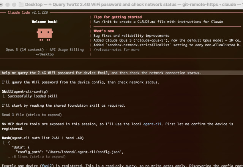Click the agent-cli link in response text
Screen dimensions: 243x167
152,124
